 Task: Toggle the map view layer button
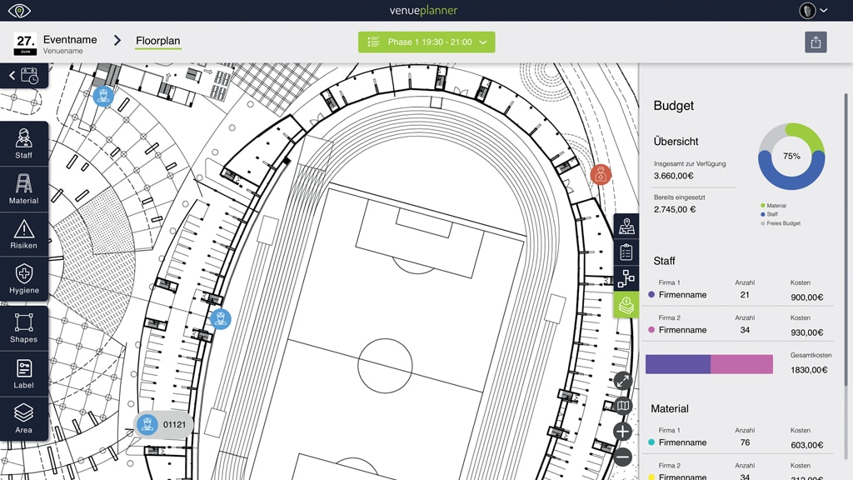click(x=622, y=406)
